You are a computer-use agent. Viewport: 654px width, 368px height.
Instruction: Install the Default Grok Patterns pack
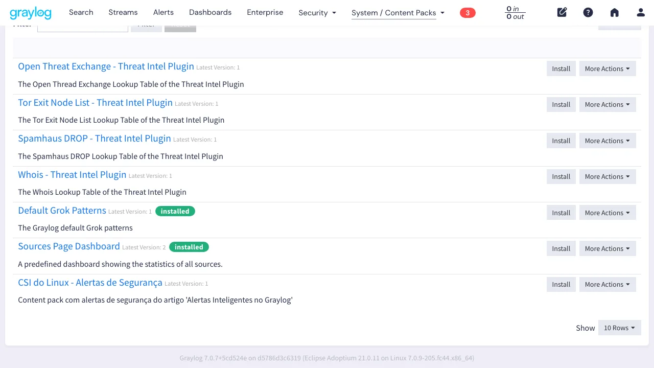pyautogui.click(x=561, y=213)
